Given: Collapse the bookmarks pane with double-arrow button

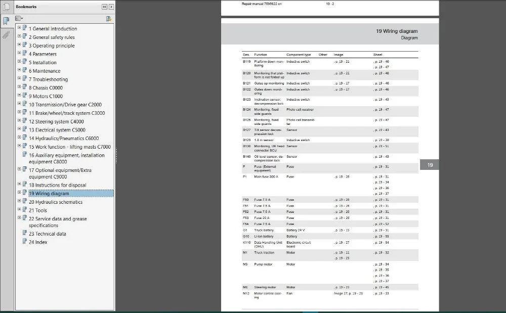Looking at the screenshot, I should (x=105, y=7).
